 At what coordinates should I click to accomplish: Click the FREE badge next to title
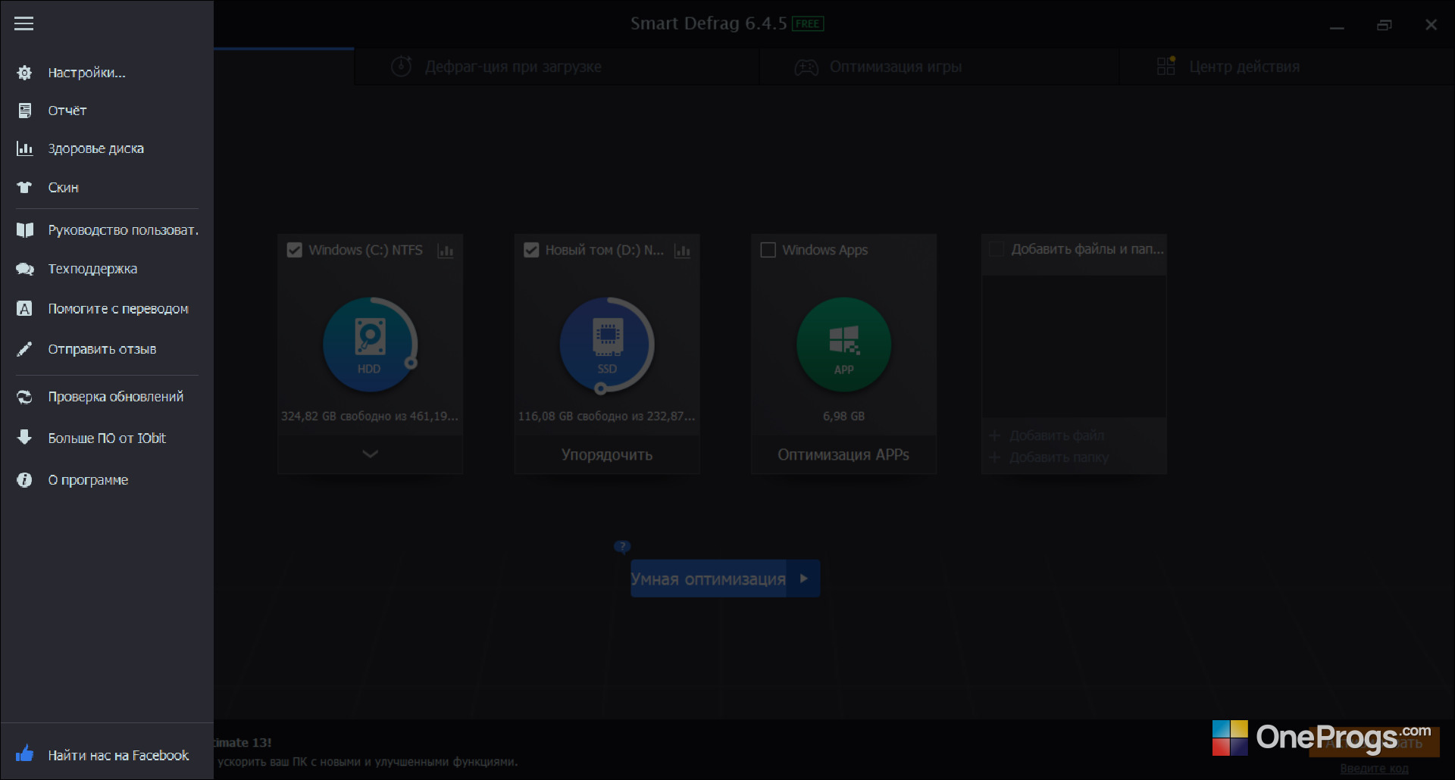pos(808,24)
